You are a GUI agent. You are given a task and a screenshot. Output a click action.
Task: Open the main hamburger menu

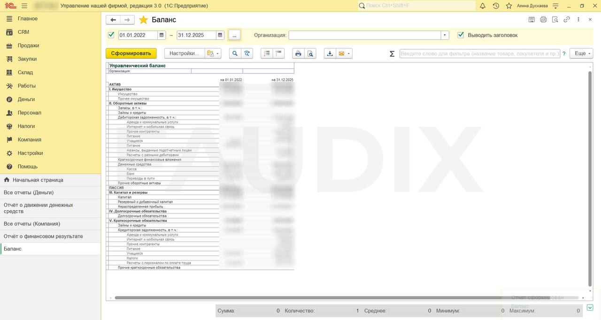tap(24, 6)
